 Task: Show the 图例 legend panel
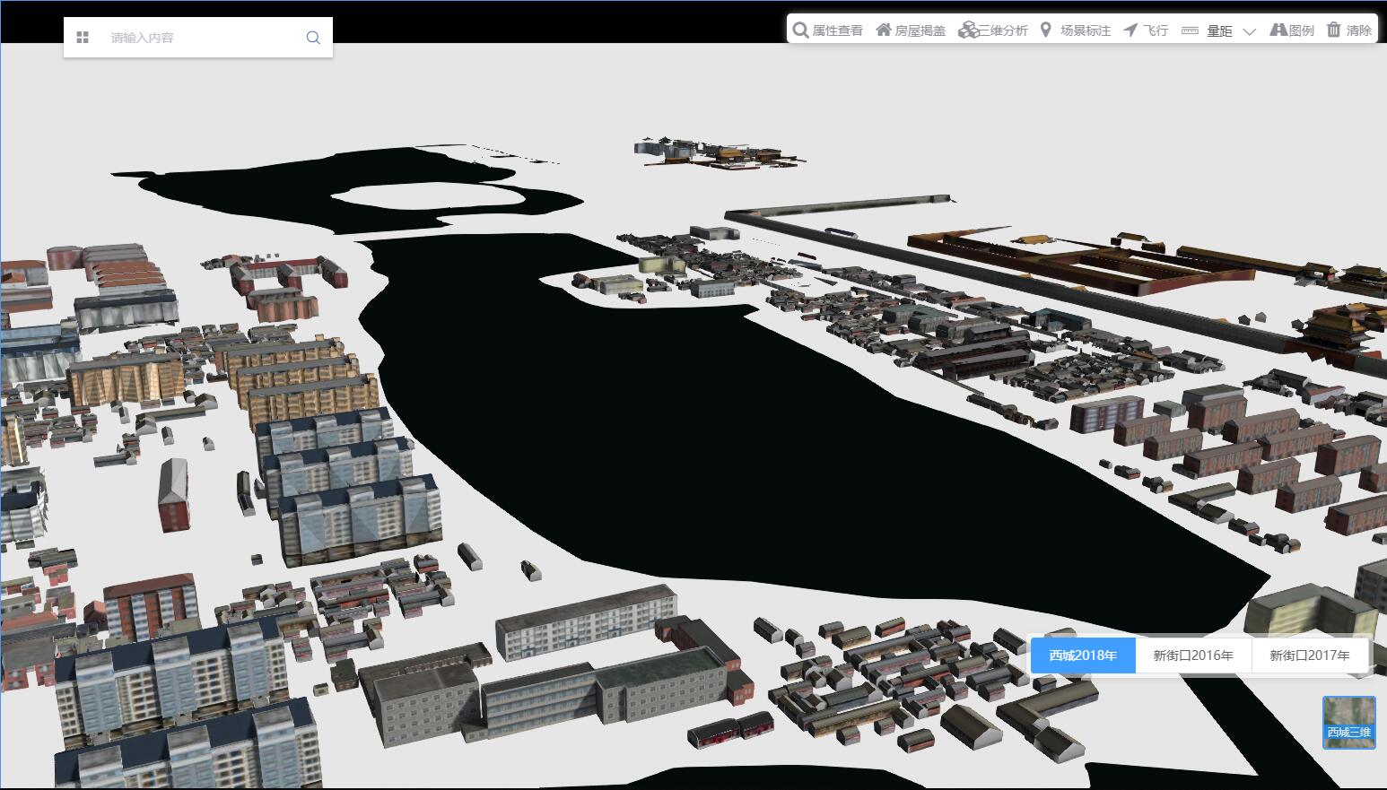point(1278,30)
